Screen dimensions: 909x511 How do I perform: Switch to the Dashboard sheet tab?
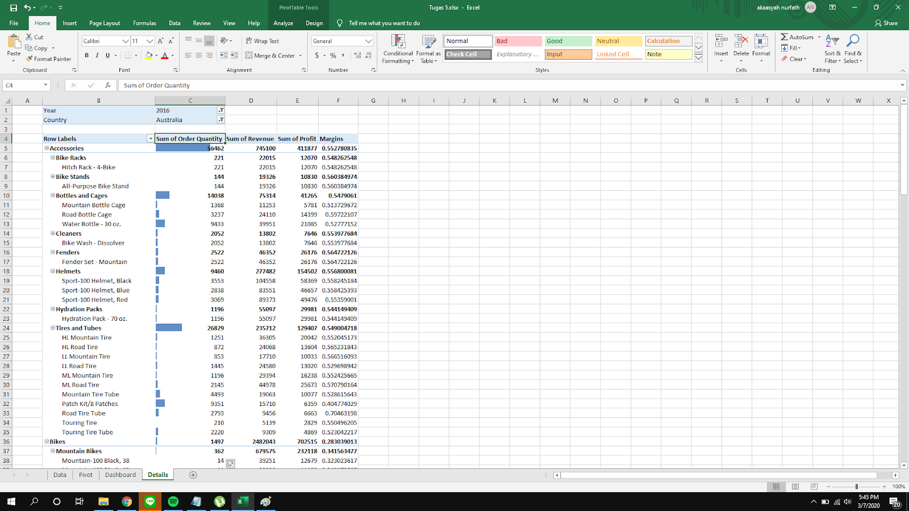coord(120,475)
